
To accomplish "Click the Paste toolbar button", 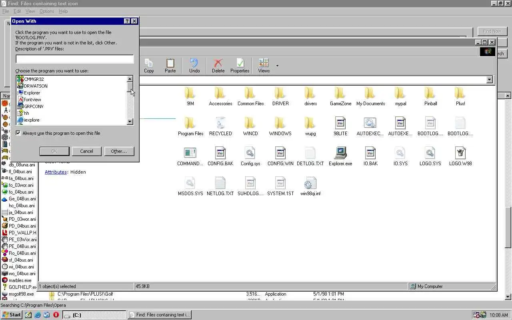I will click(170, 66).
